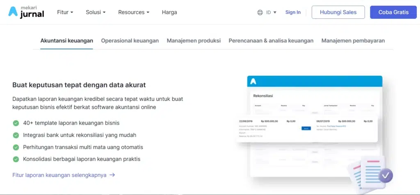
Task: Click the Coba Gratis button
Action: pos(393,12)
